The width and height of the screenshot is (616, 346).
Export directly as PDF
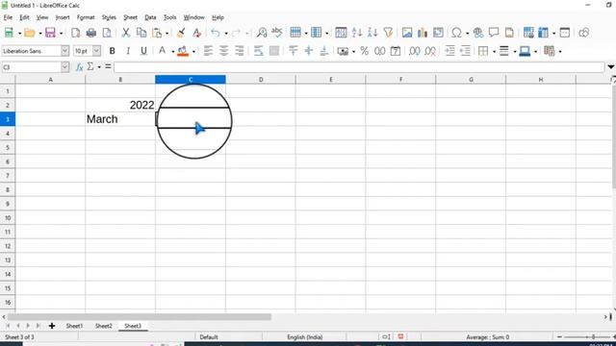tap(76, 33)
